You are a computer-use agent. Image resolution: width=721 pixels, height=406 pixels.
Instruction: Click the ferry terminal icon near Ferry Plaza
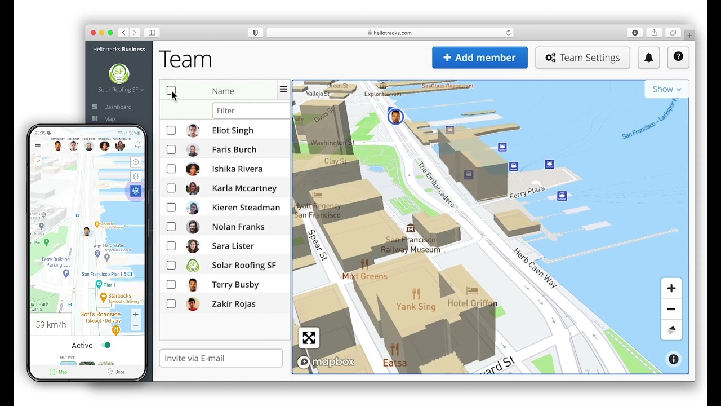[x=562, y=196]
